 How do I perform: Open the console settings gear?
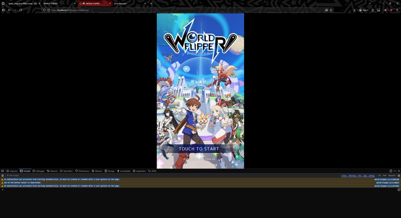coord(399,176)
